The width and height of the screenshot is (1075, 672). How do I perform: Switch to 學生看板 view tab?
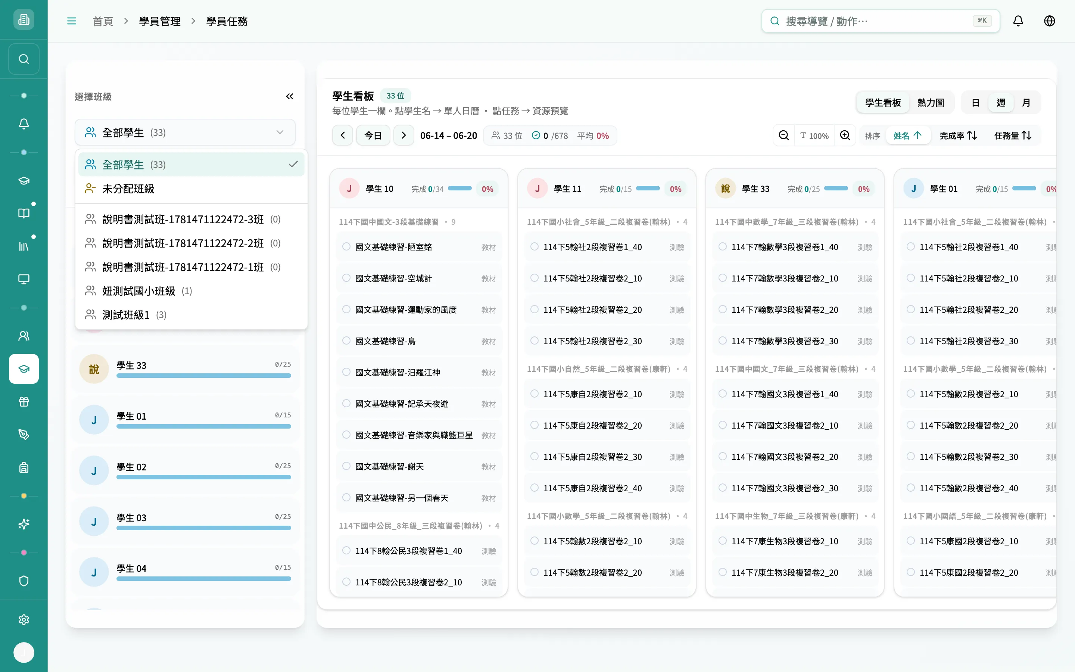pyautogui.click(x=883, y=103)
